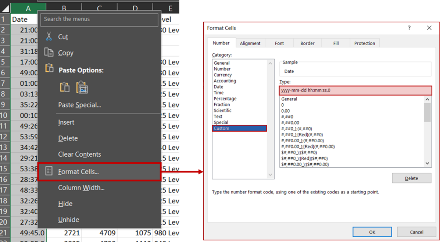440x242 pixels.
Task: Select the Cut scissors icon
Action: [x=50, y=36]
